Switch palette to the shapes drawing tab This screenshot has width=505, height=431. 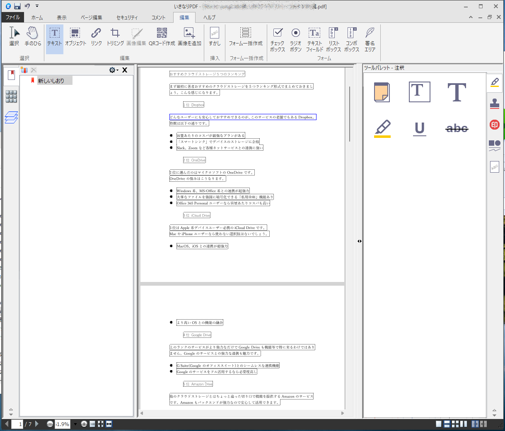pos(495,145)
